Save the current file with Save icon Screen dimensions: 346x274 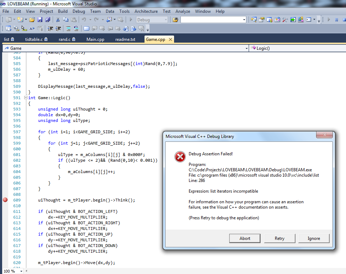(x=40, y=20)
